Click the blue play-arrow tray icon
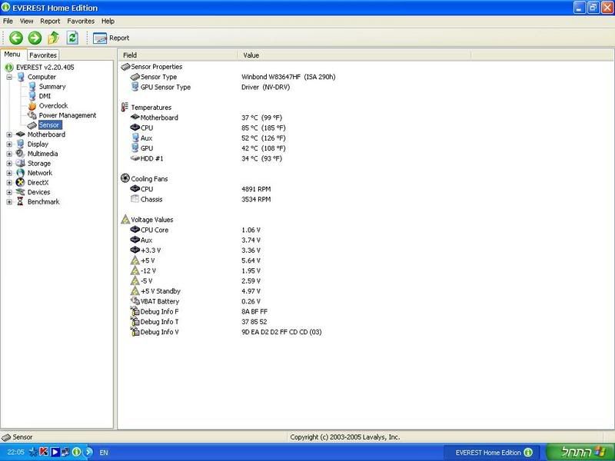Screen dimensions: 615x461 (55, 452)
